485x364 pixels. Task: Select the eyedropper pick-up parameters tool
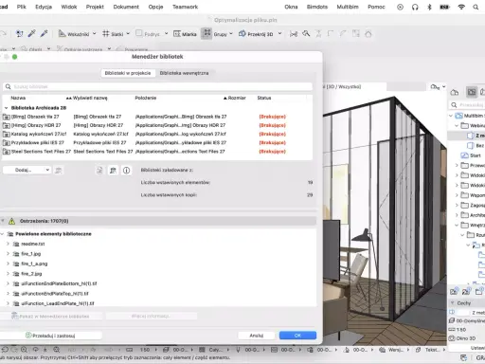click(x=31, y=33)
